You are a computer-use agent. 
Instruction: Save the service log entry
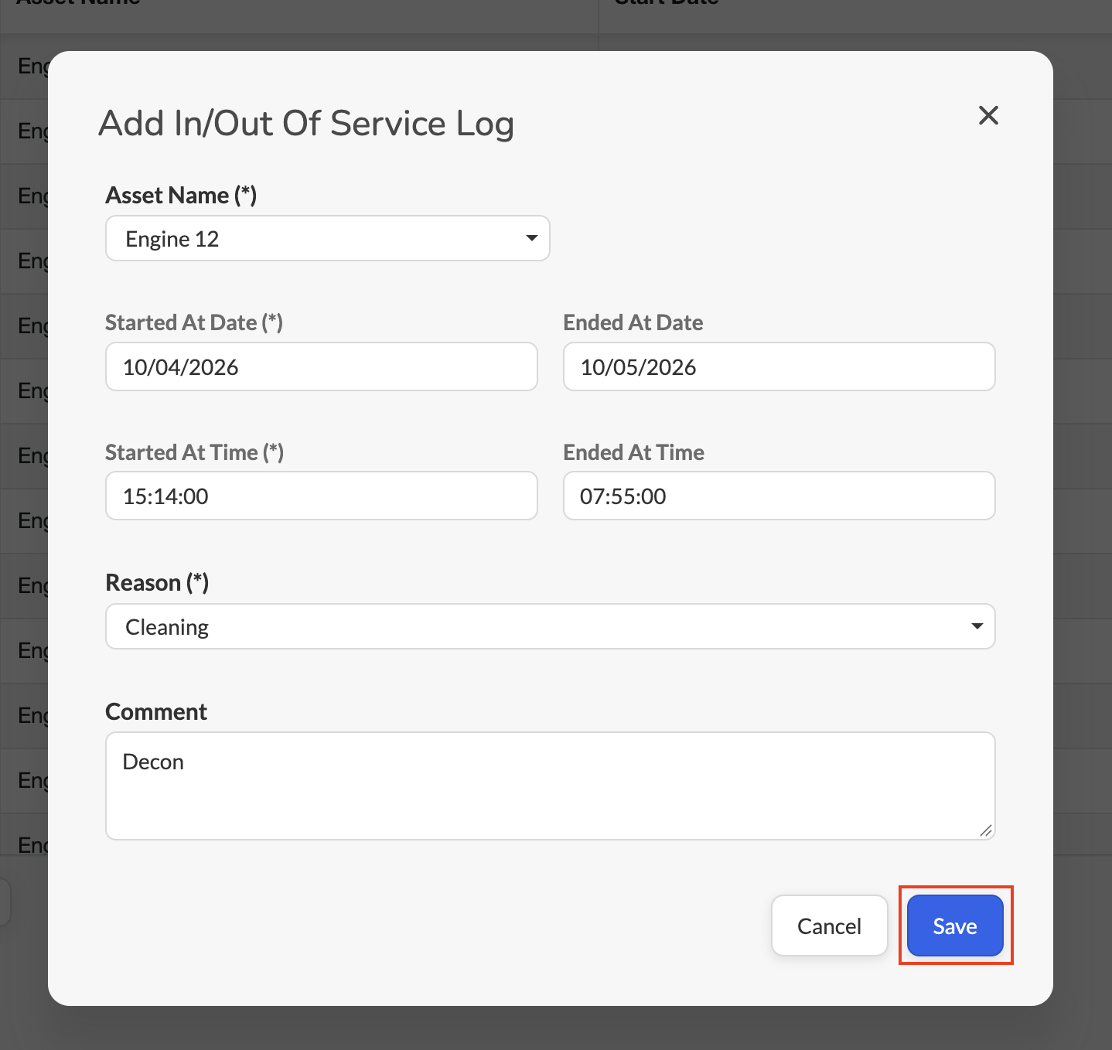[x=955, y=926]
